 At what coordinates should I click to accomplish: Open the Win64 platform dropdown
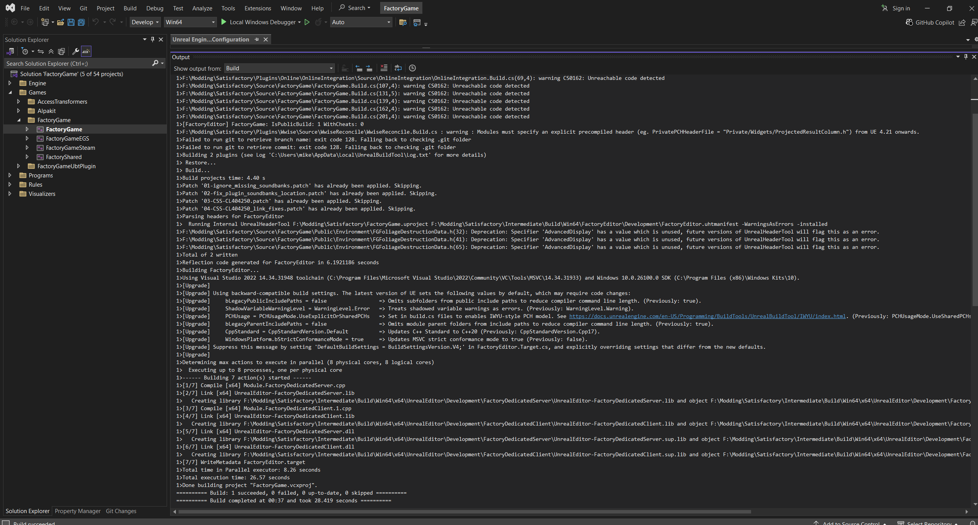tap(190, 22)
